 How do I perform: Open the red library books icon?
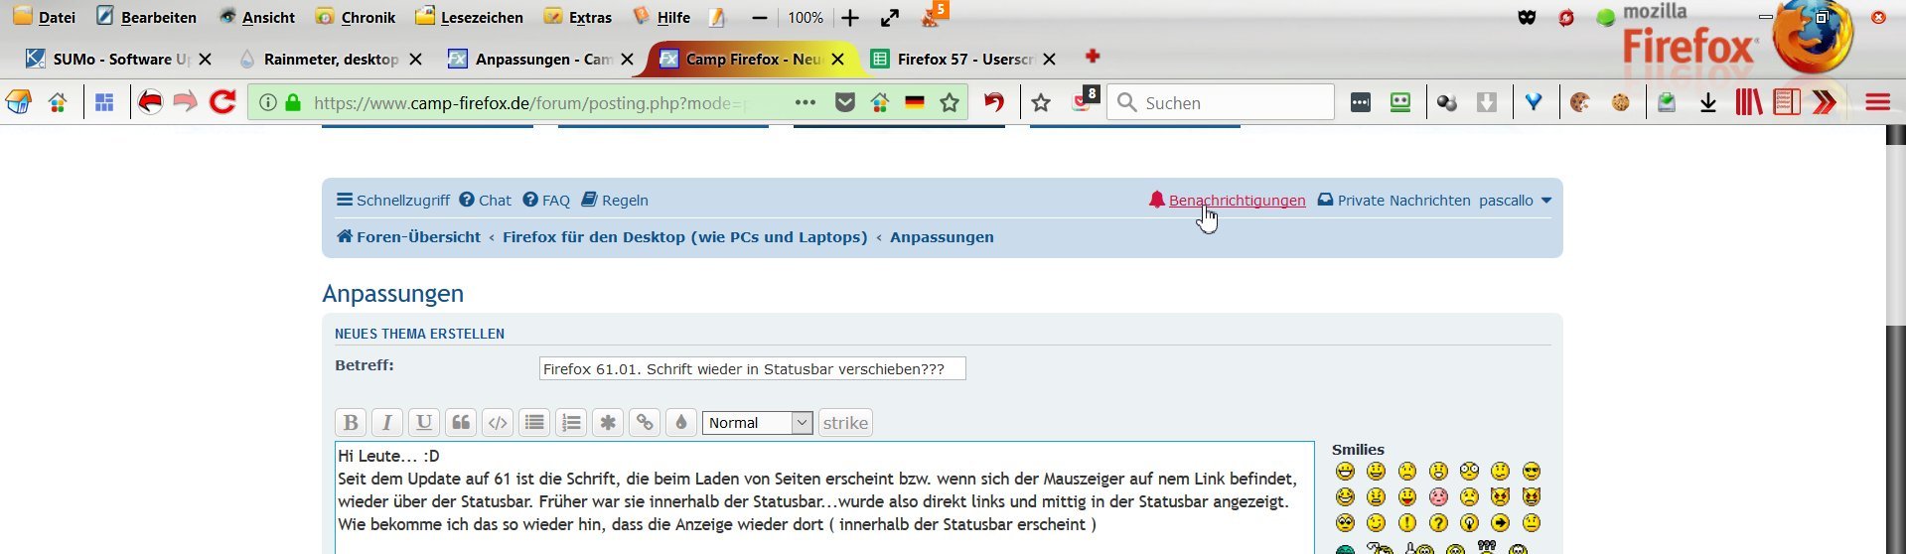click(1749, 102)
